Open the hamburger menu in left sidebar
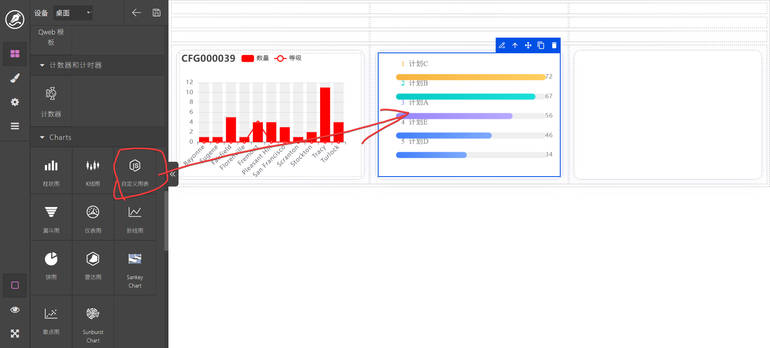Screen dimensions: 770x348 (15, 126)
